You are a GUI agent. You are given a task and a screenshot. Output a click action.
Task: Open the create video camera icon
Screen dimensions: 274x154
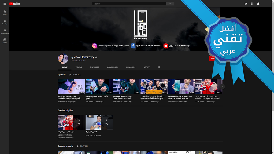pyautogui.click(x=246, y=4)
